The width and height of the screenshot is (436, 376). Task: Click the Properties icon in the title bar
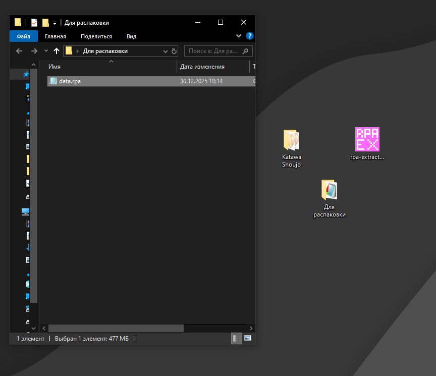(x=34, y=23)
